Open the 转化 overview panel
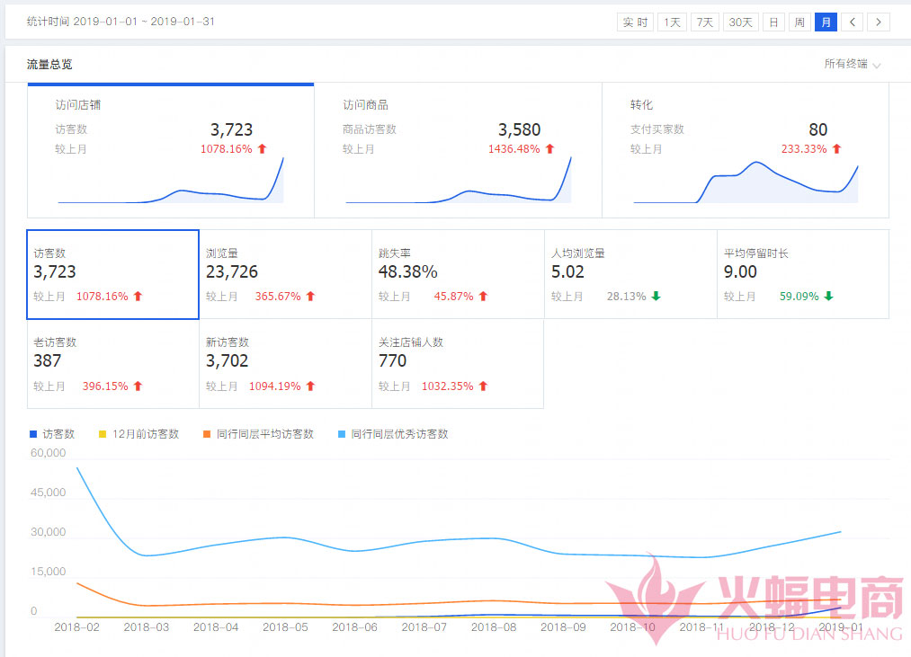The image size is (911, 657). click(x=745, y=151)
